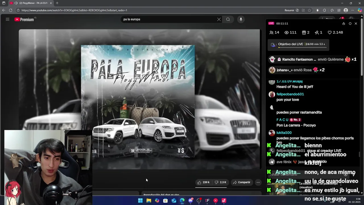Open Copilot in the Edge toolbar
Screen dimensions: 364x205
tap(360, 10)
